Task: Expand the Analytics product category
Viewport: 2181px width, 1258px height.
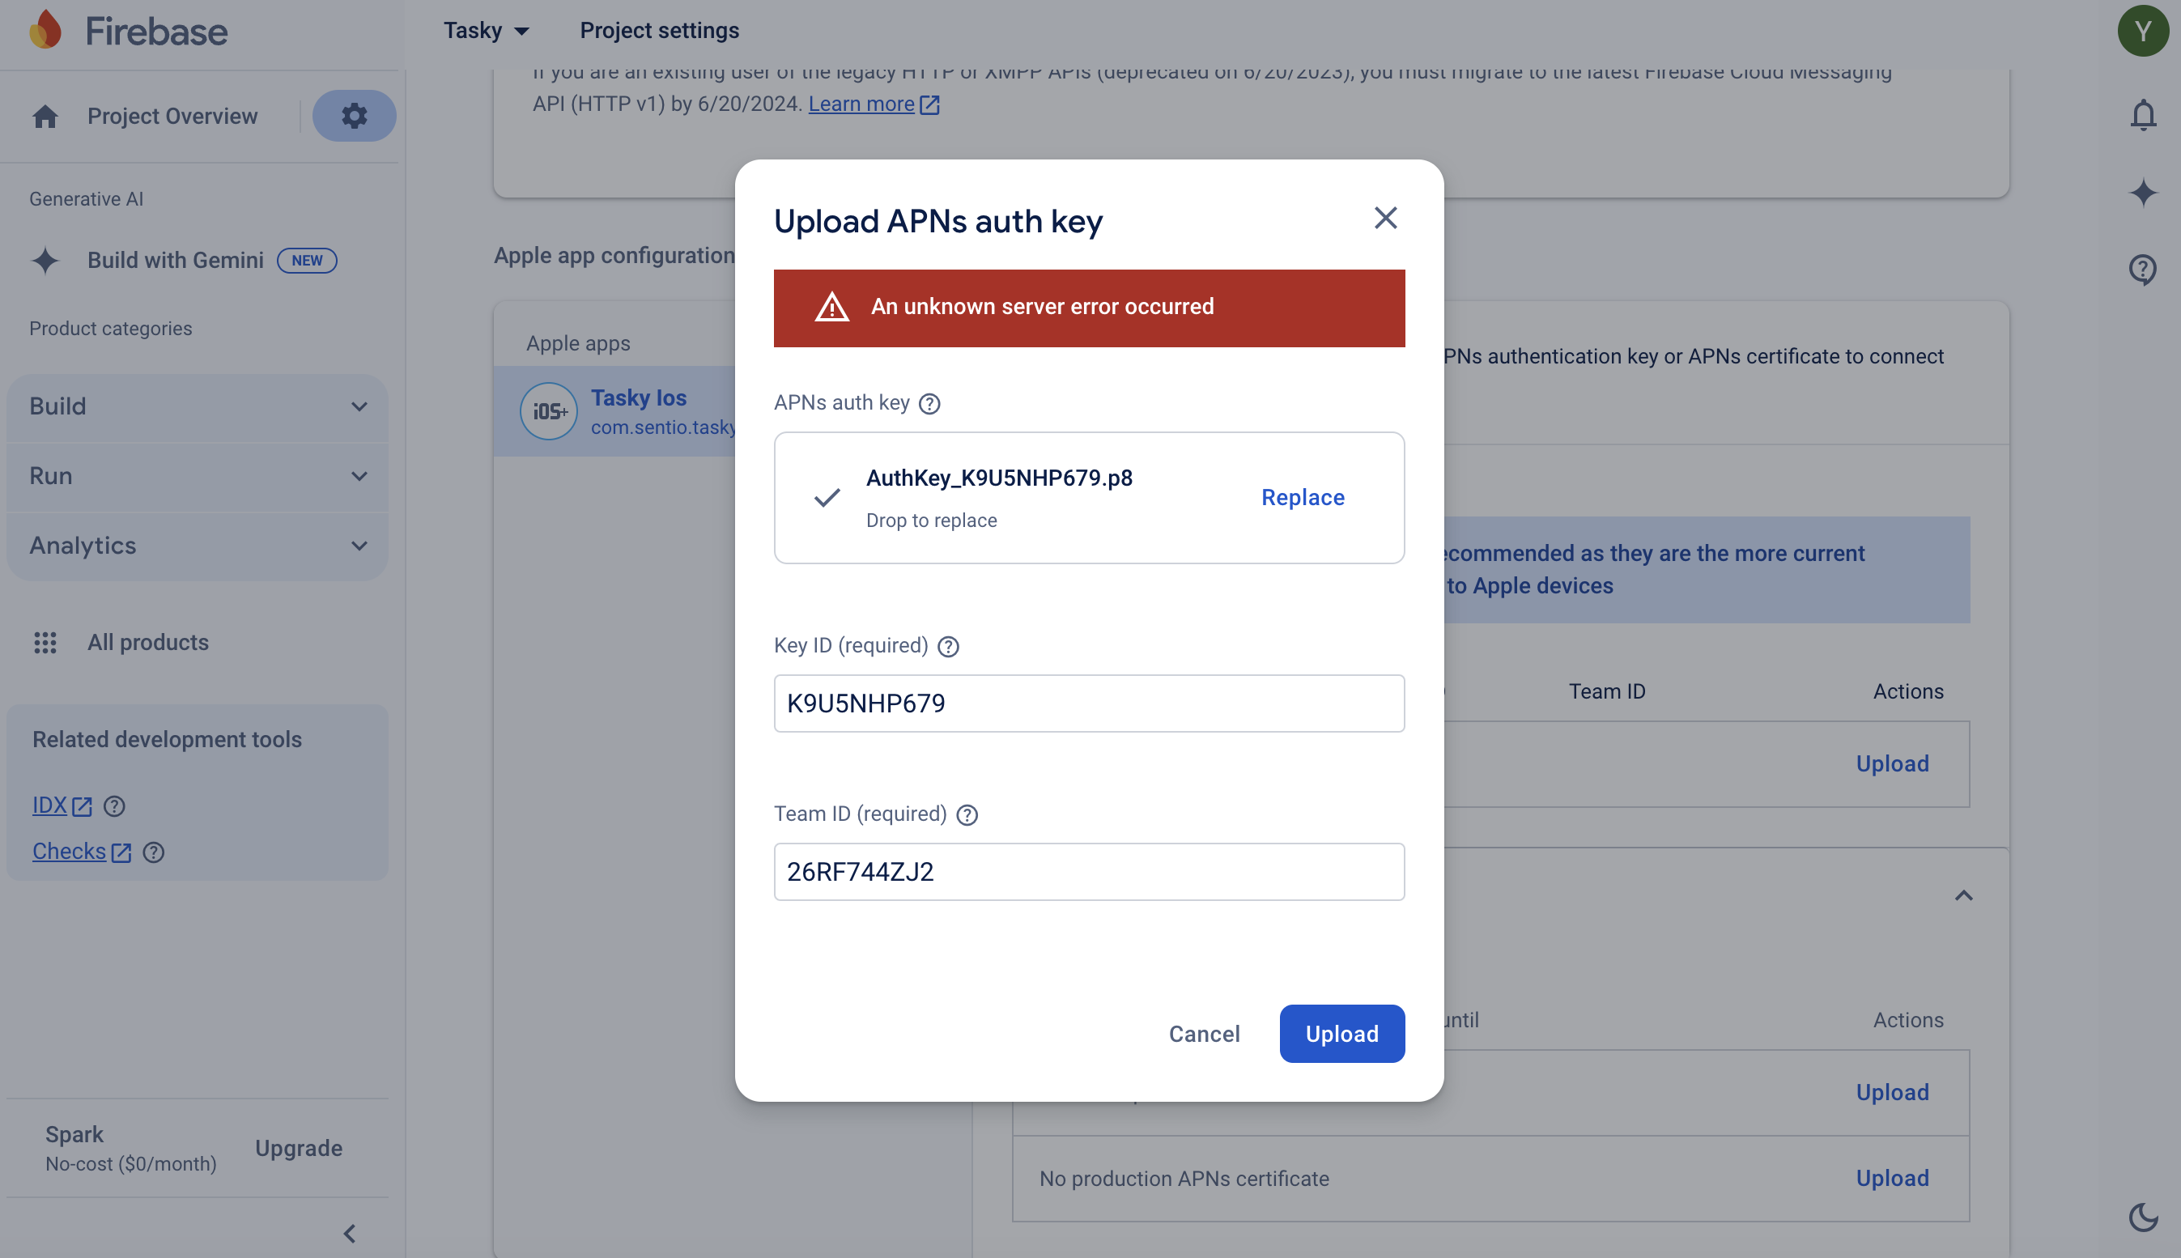Action: point(197,546)
